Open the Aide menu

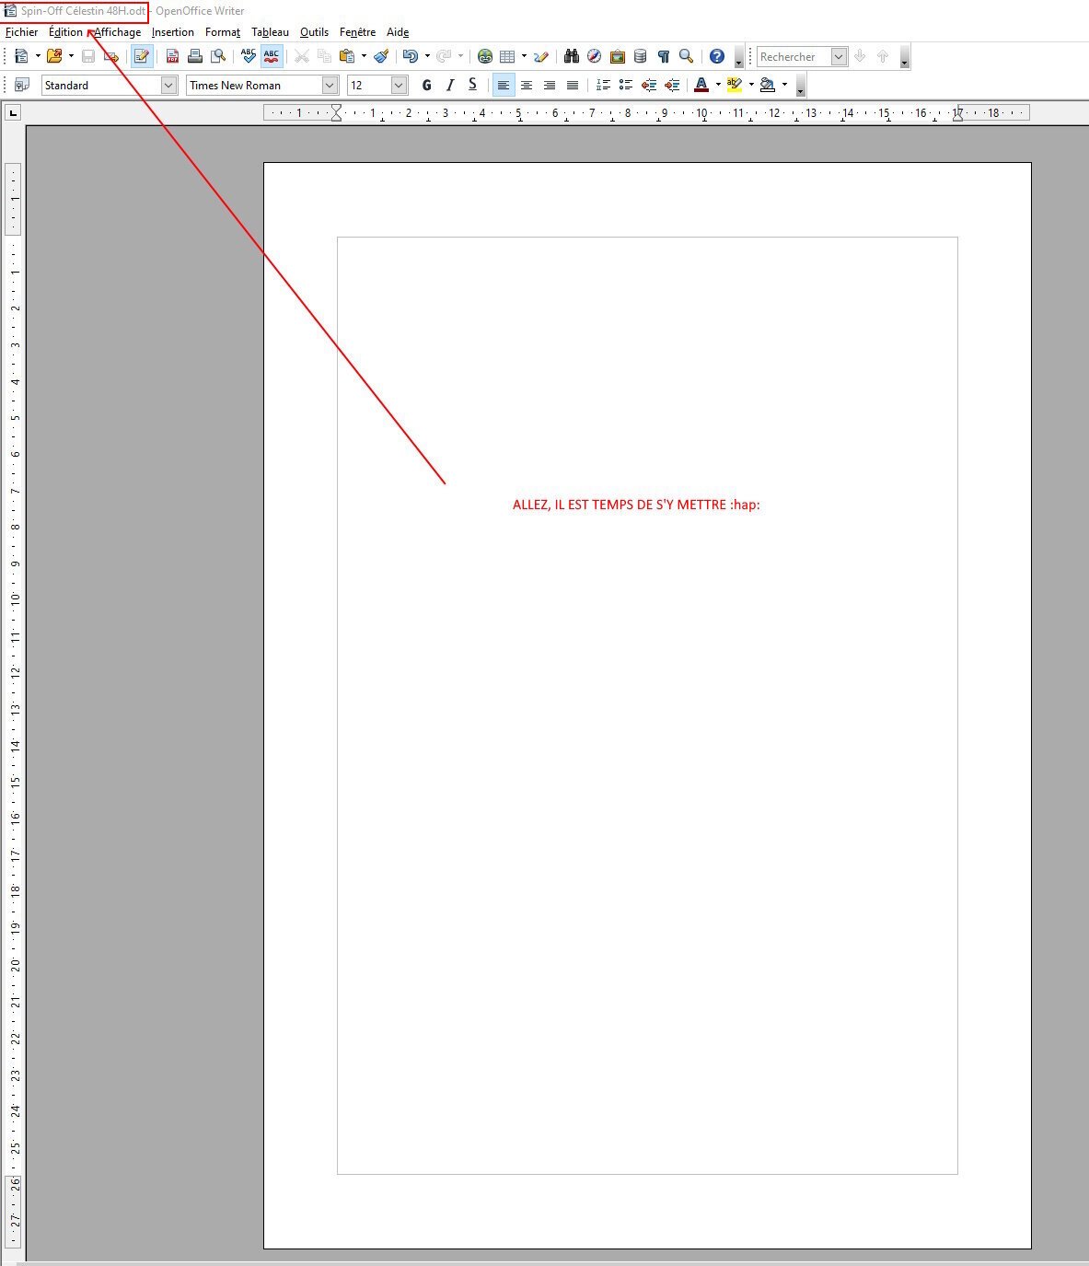[x=398, y=32]
